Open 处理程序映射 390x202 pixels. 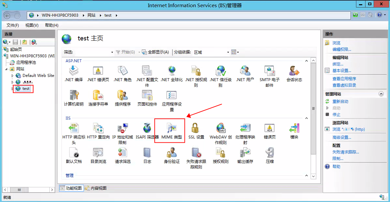244,130
